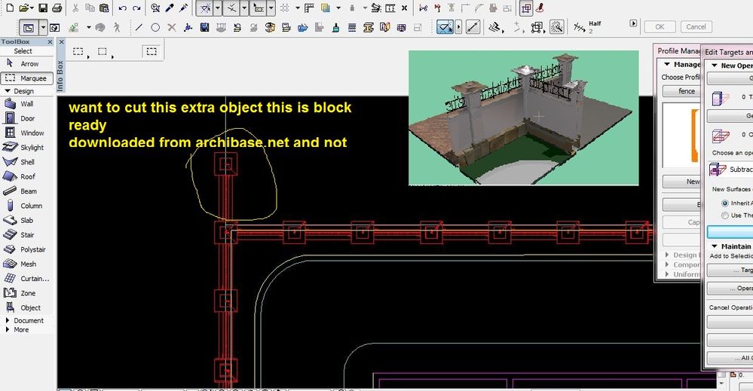Activate the Marquee tool in ToolBox

tap(27, 78)
